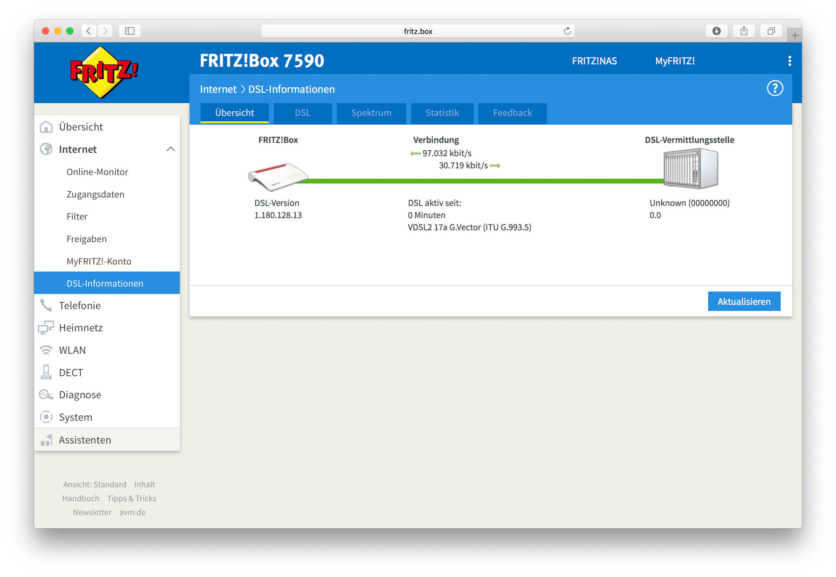The image size is (836, 577).
Task: Click the Heimnetz network icon
Action: coord(46,327)
